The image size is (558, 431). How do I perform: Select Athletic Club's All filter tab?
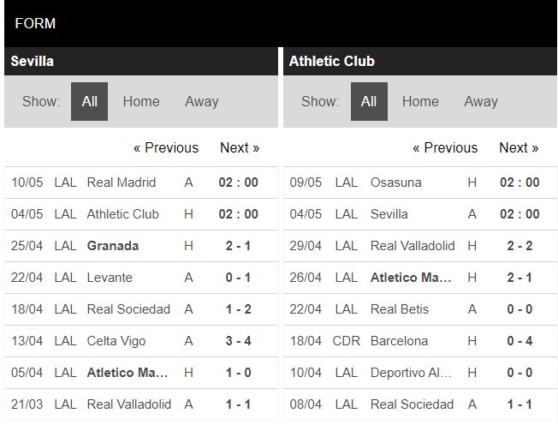click(369, 101)
